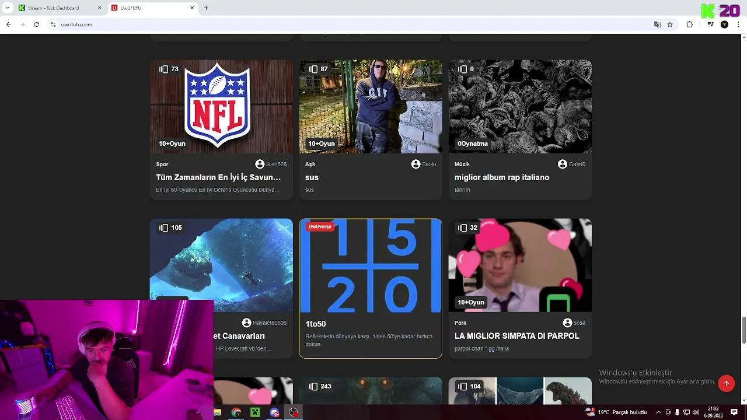Open title Tüm Zamanların En İyi İç Savun...
This screenshot has height=420, width=747.
point(218,177)
